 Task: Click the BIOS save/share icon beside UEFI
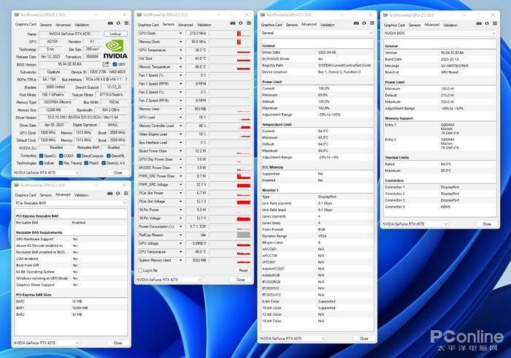pos(106,64)
